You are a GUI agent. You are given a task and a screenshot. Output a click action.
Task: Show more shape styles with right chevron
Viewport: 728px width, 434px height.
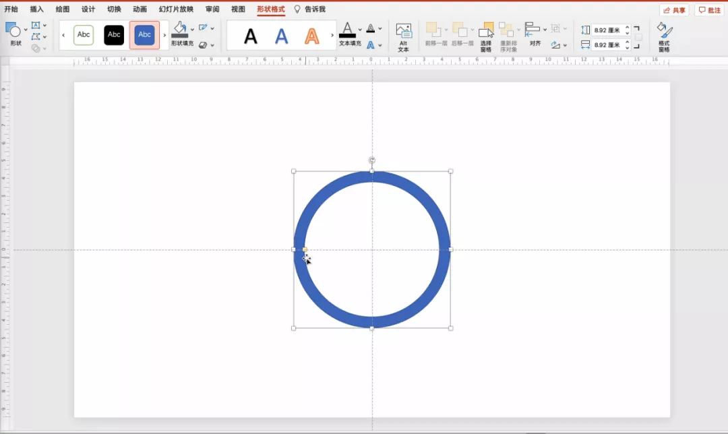point(164,35)
